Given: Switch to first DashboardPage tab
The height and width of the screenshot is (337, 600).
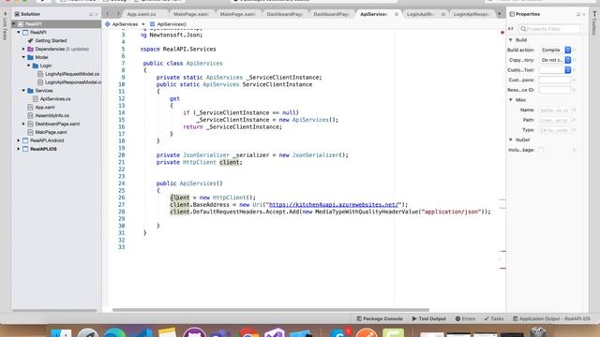Looking at the screenshot, I should pos(285,14).
